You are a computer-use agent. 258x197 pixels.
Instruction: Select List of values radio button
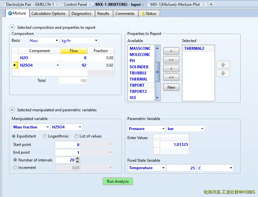pos(76,136)
